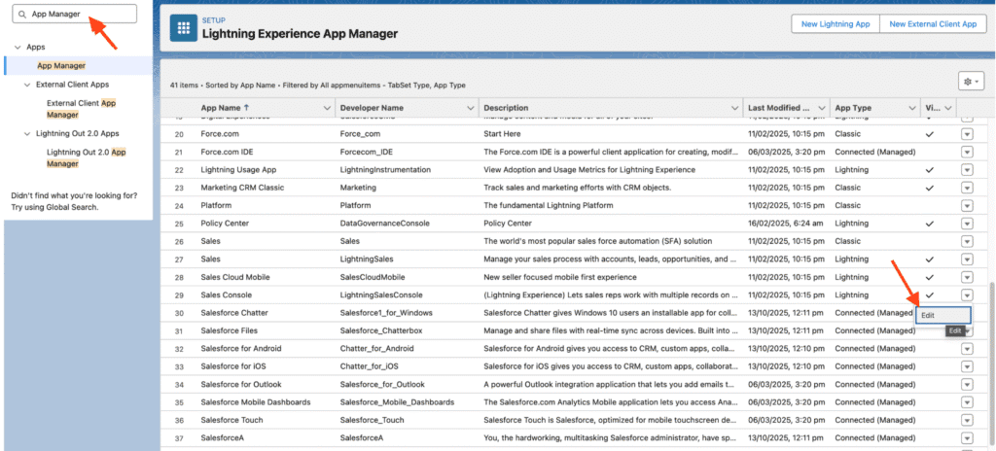
Task: Click the Sales Console app name
Action: [226, 295]
